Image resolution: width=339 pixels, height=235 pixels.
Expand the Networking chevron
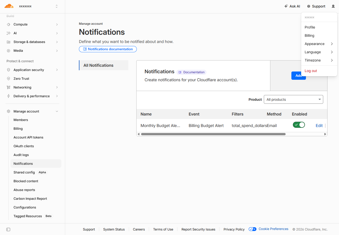57,87
